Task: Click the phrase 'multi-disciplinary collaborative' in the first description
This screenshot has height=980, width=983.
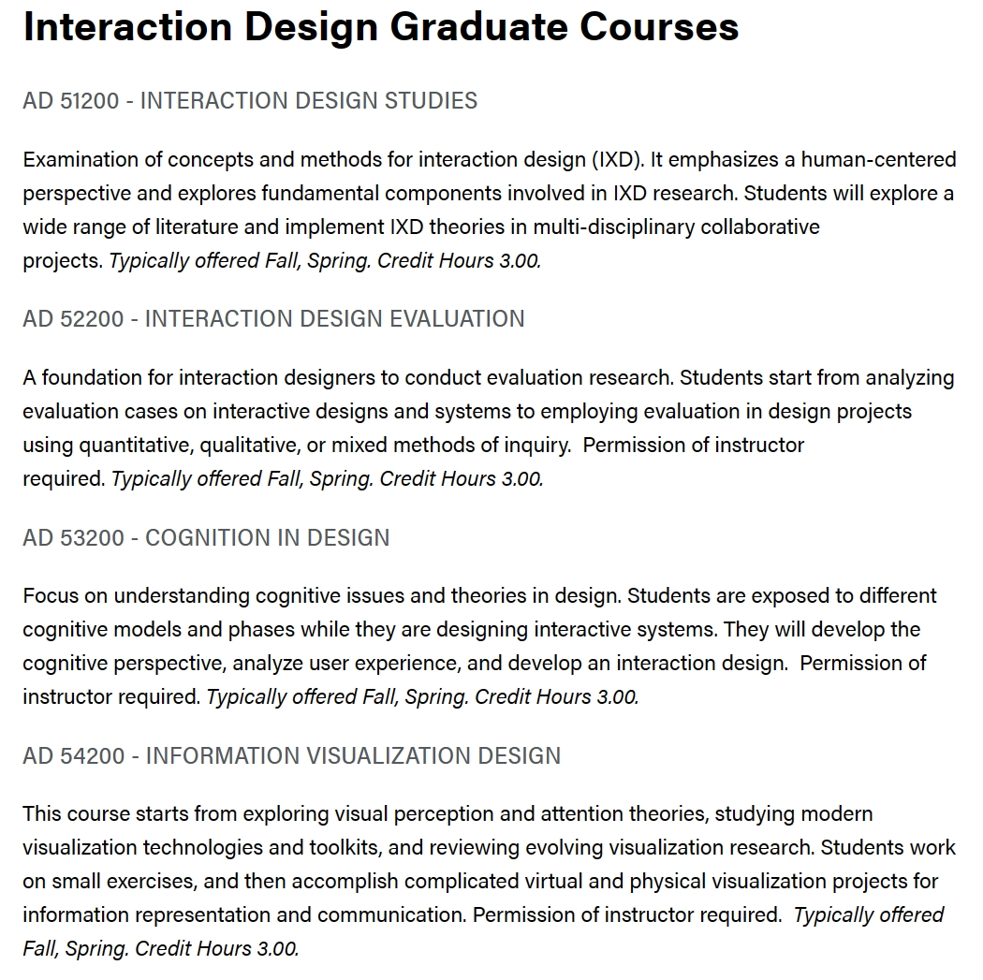Action: 677,227
